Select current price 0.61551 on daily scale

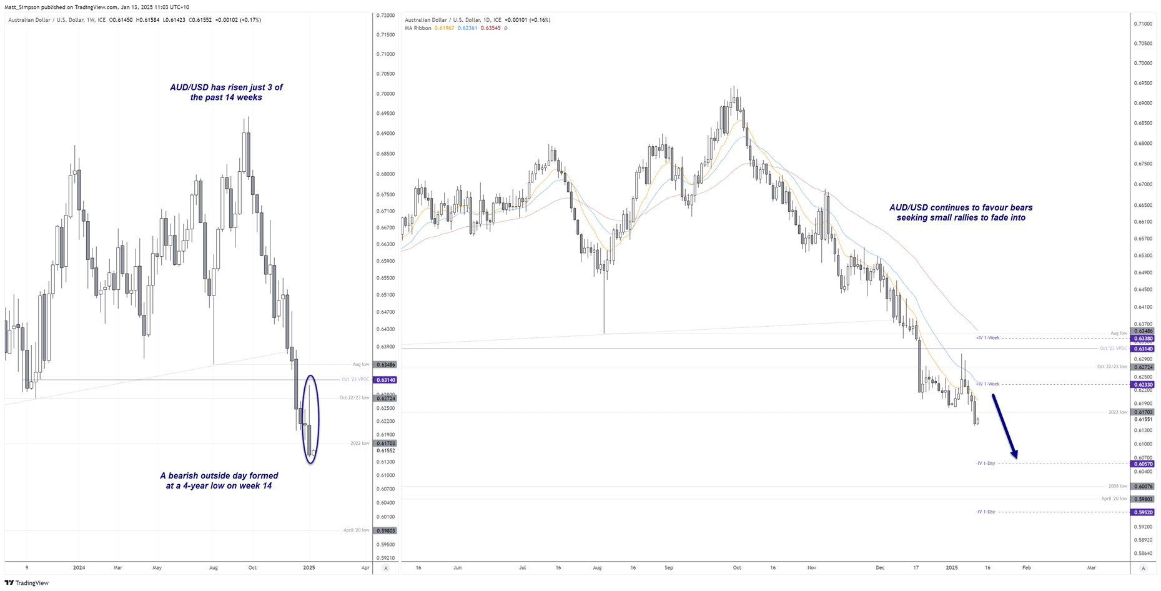(x=1143, y=420)
